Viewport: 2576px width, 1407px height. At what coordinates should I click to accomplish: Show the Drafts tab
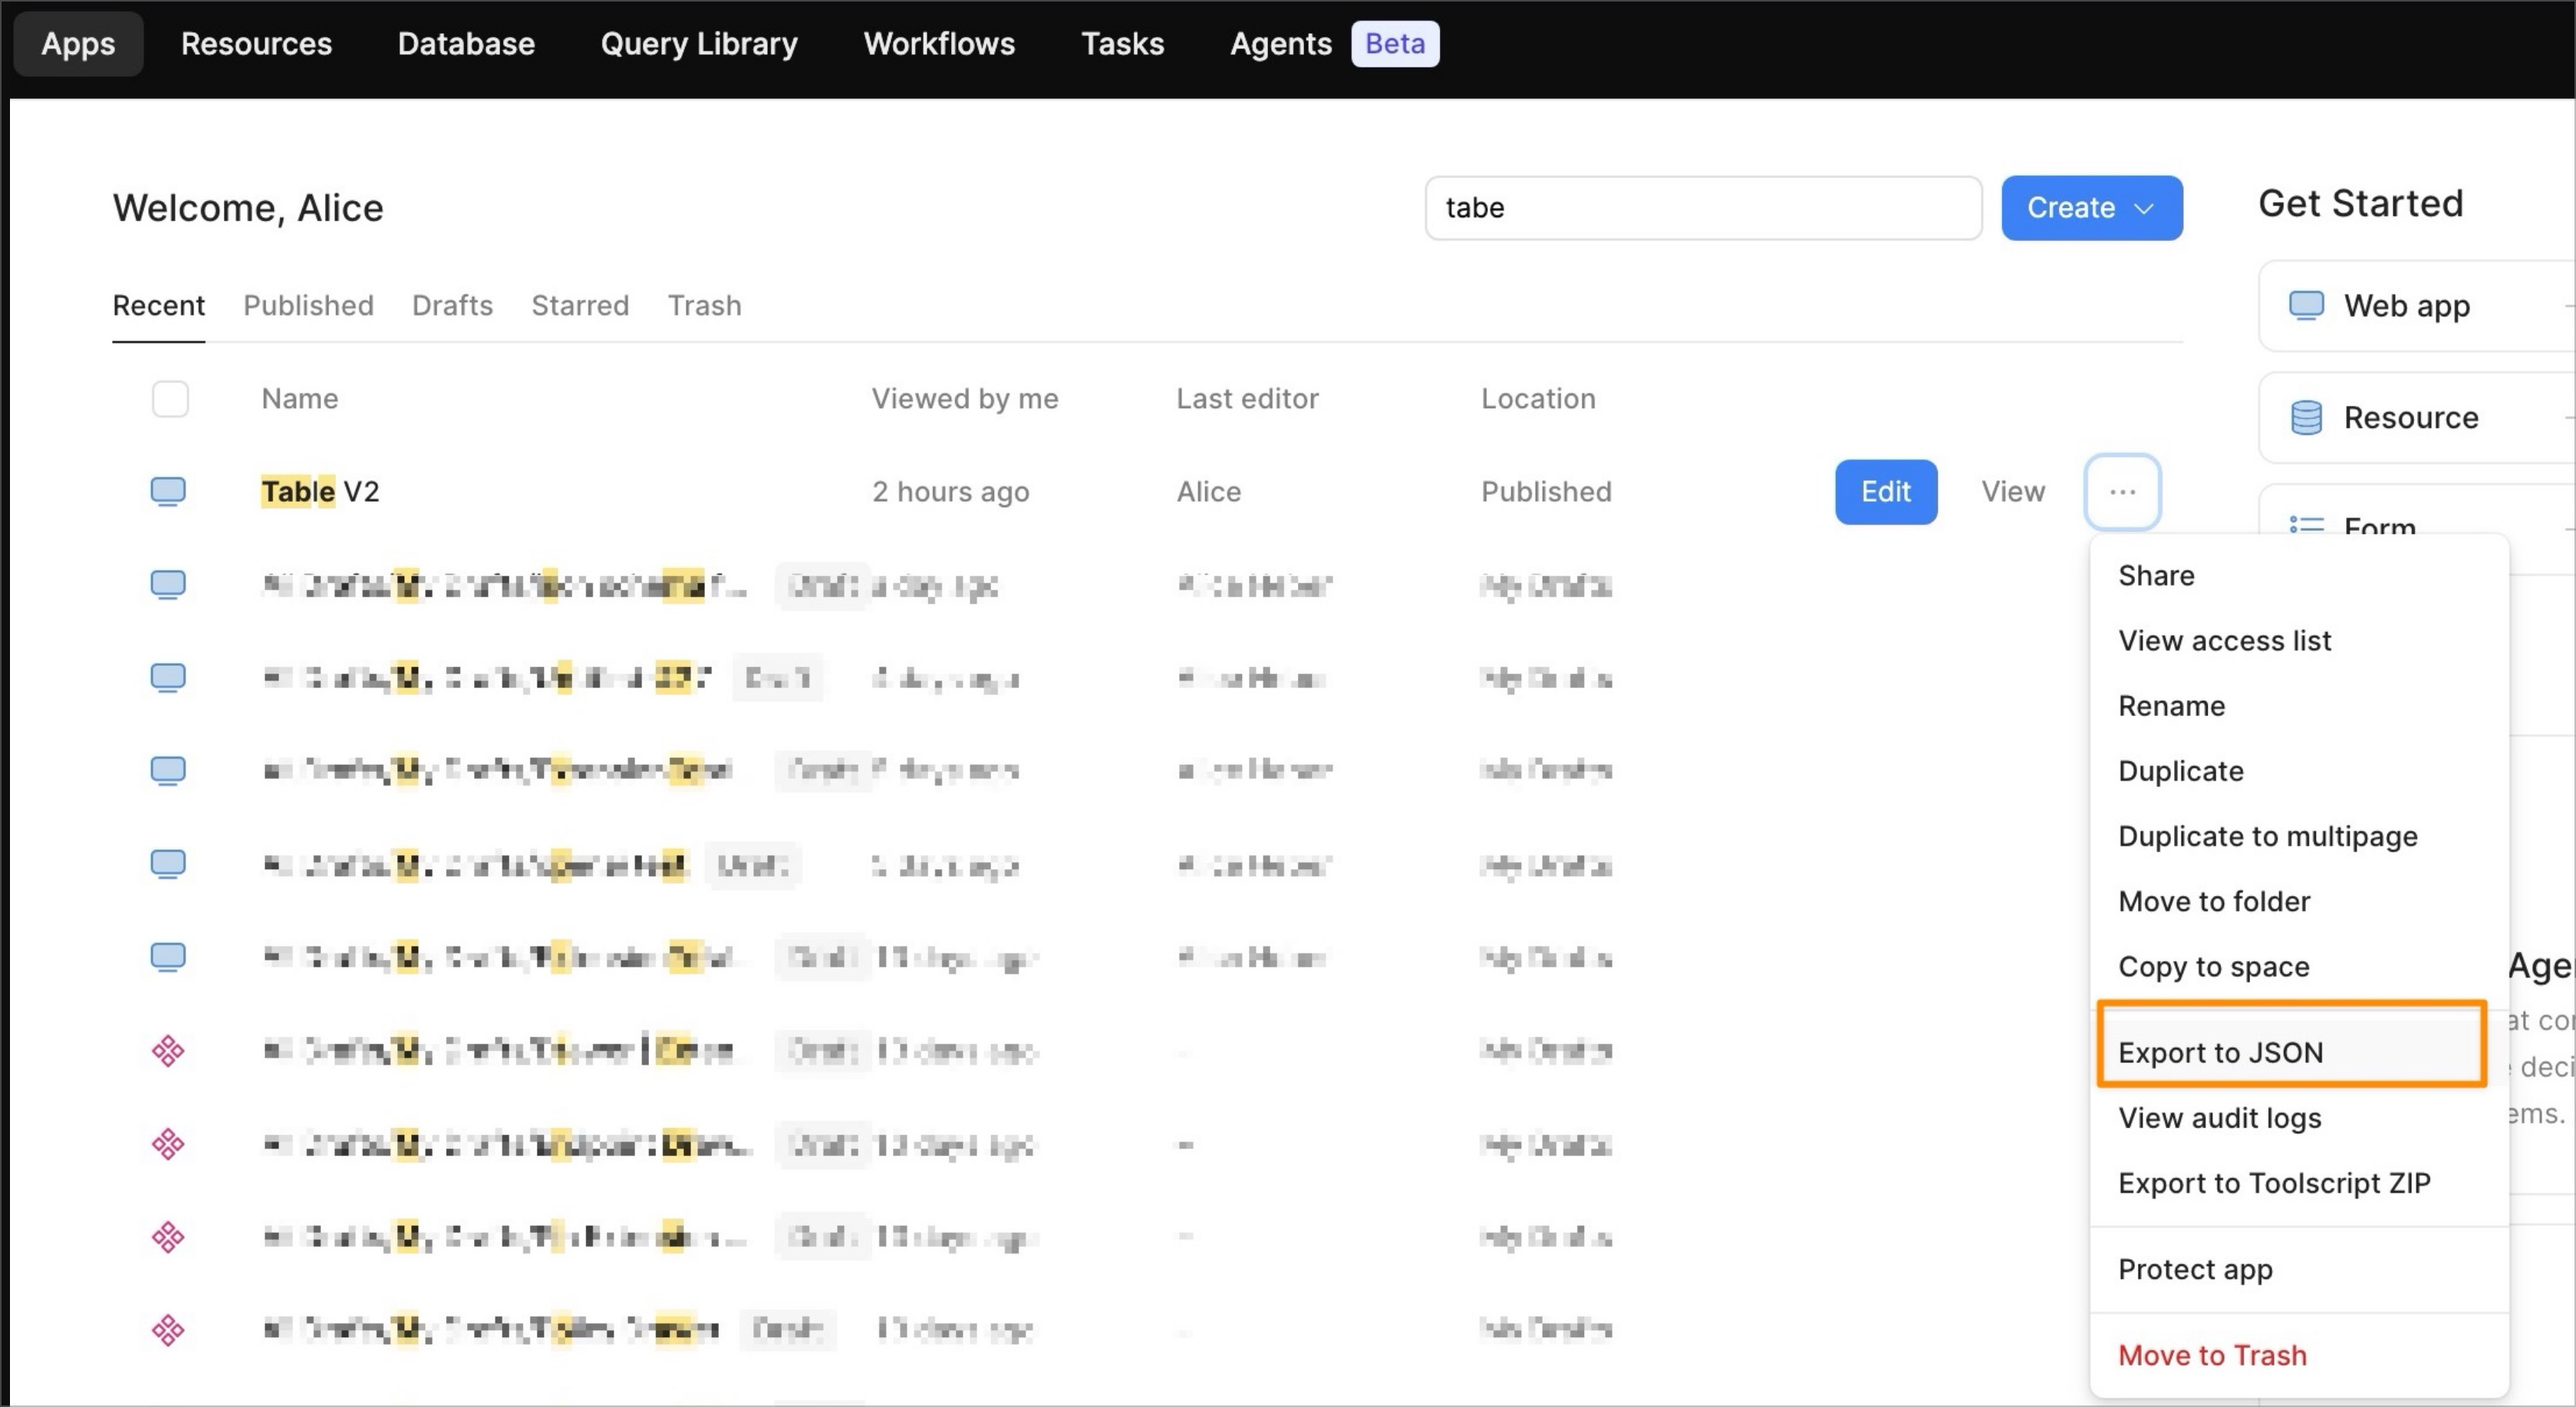(452, 305)
